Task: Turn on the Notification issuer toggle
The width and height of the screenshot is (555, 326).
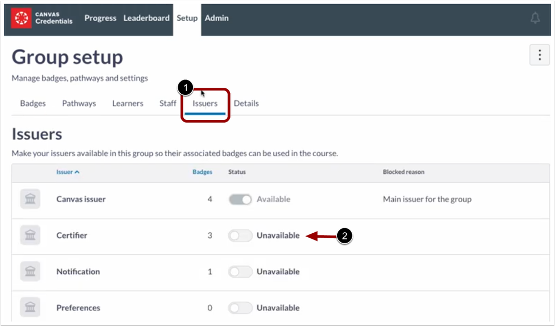Action: click(x=240, y=272)
